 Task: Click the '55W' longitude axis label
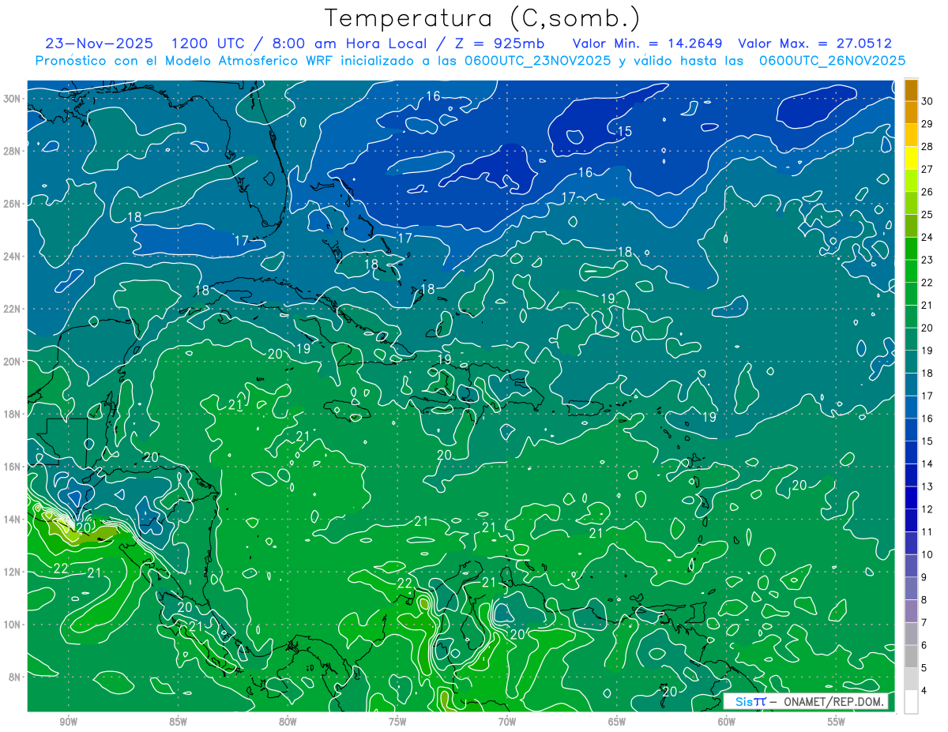click(837, 722)
